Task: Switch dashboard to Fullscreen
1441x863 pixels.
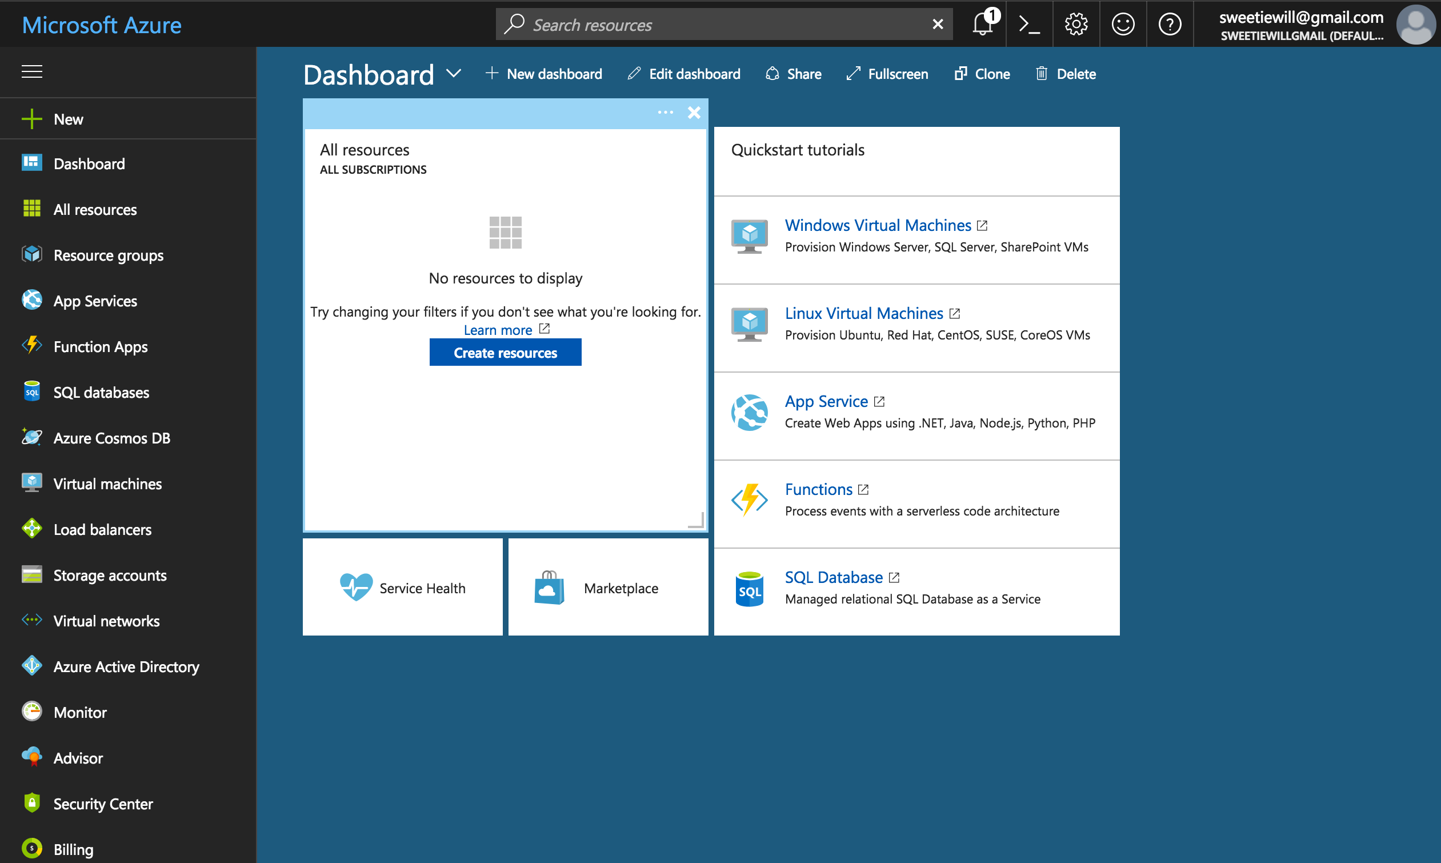Action: pyautogui.click(x=887, y=74)
